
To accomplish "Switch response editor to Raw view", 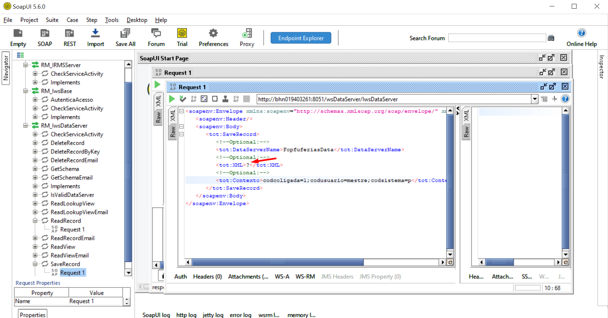I will pyautogui.click(x=467, y=132).
